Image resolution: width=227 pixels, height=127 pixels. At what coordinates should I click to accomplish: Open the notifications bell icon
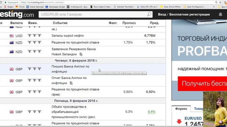[x=220, y=14]
